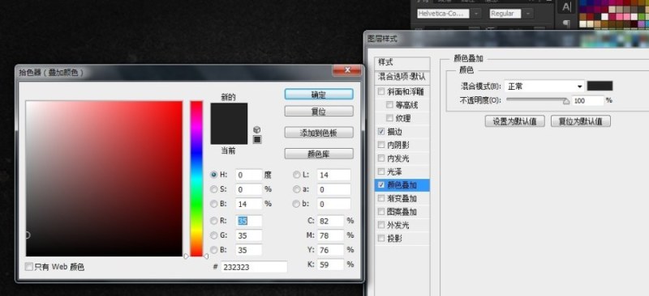Click the Helvetica-Co font name field

click(443, 14)
